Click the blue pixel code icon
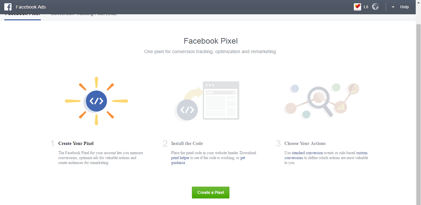The width and height of the screenshot is (421, 205). [96, 101]
